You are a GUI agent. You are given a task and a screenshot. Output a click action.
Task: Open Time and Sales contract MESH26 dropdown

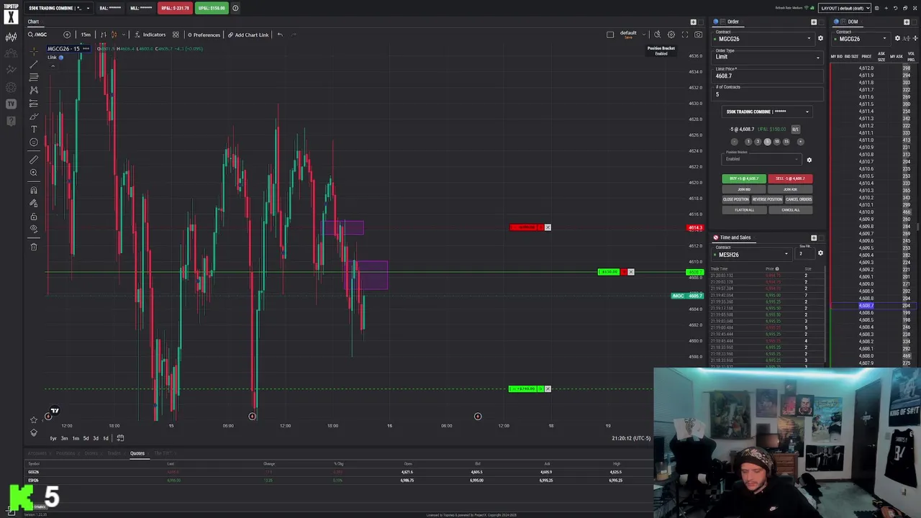(751, 254)
